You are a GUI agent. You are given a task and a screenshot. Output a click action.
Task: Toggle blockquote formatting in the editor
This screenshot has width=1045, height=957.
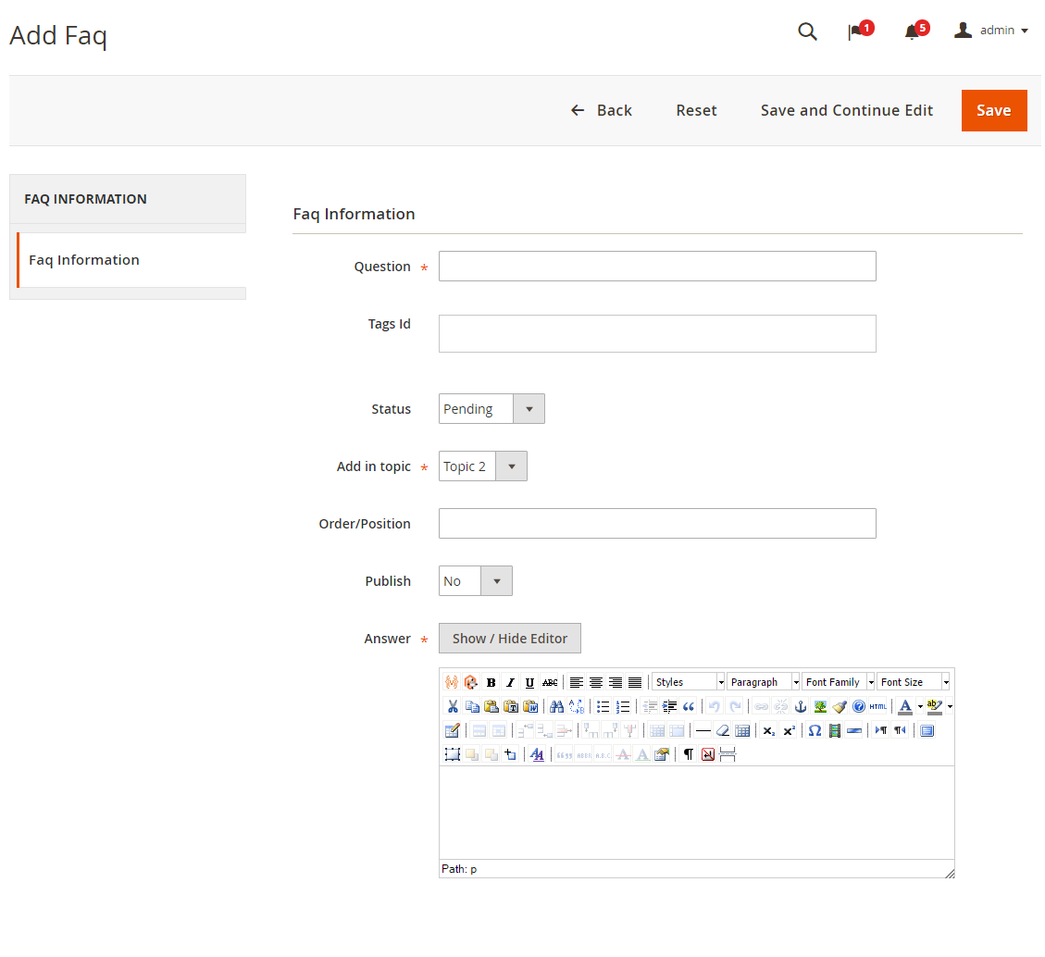point(687,706)
